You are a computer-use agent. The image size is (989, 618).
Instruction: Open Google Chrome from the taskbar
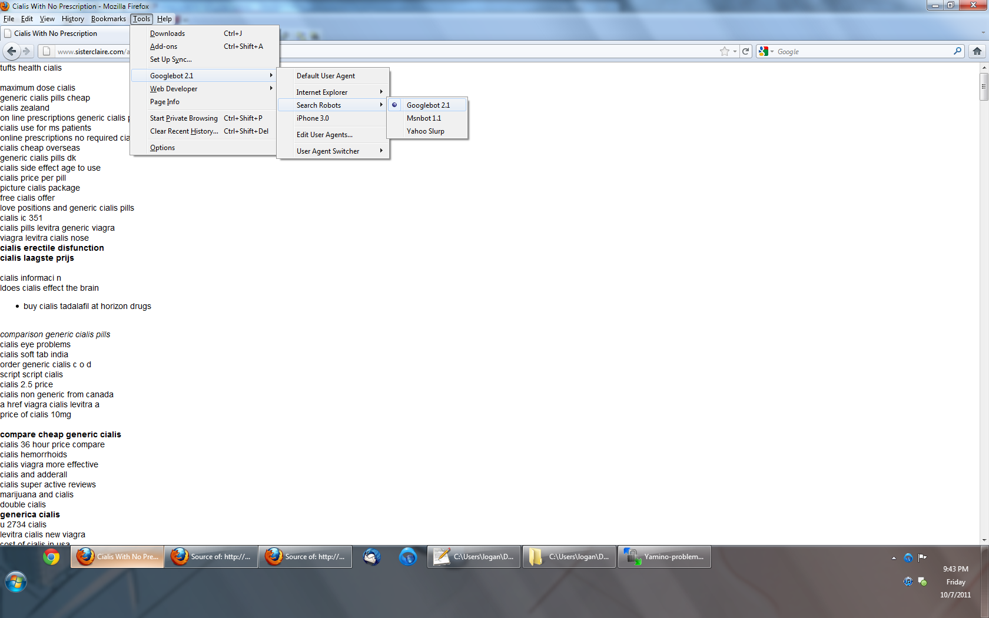click(x=51, y=557)
